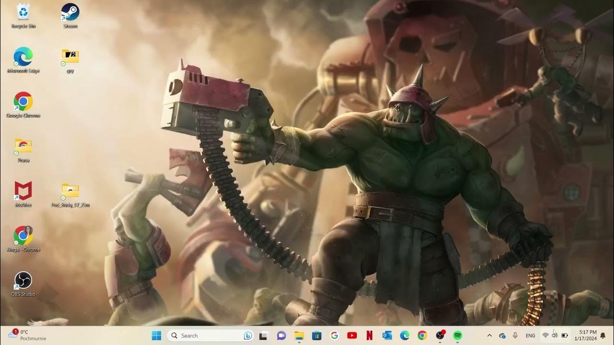Click the microphone icon in system tray

pyautogui.click(x=515, y=335)
